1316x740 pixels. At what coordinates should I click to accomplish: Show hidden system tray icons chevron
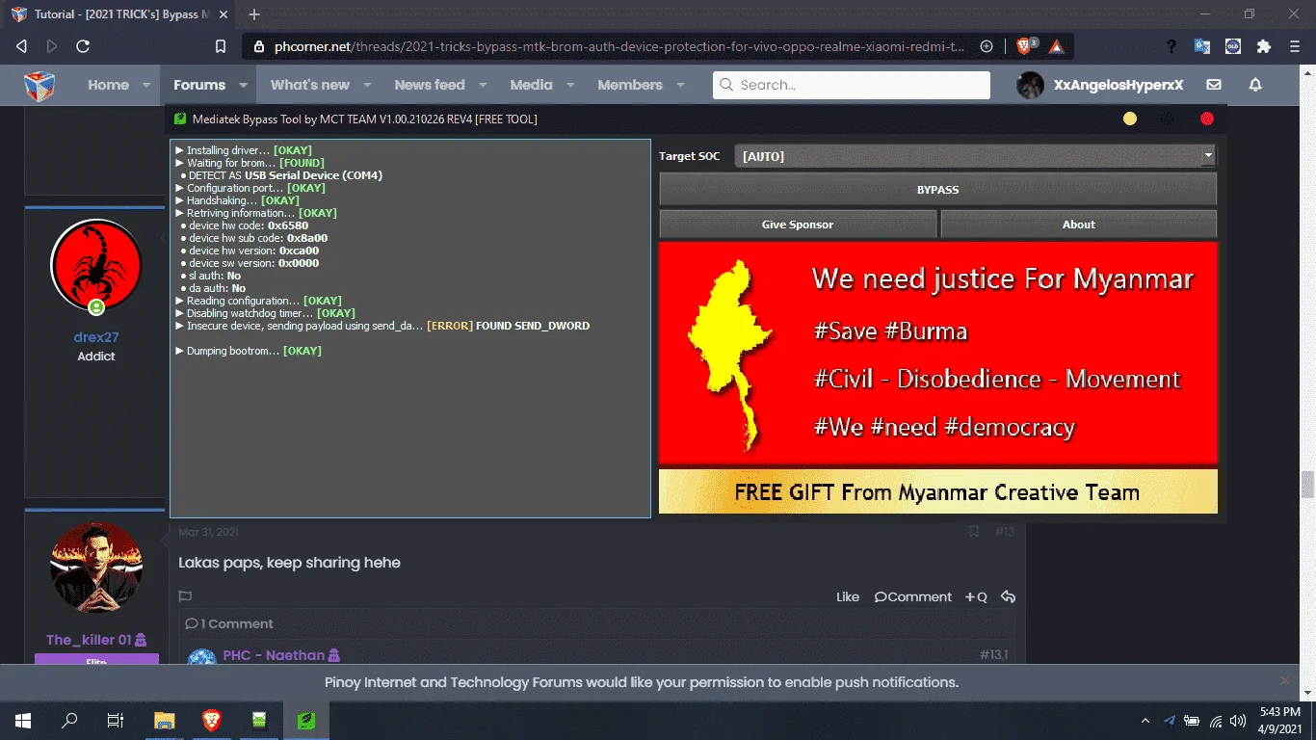tap(1145, 720)
